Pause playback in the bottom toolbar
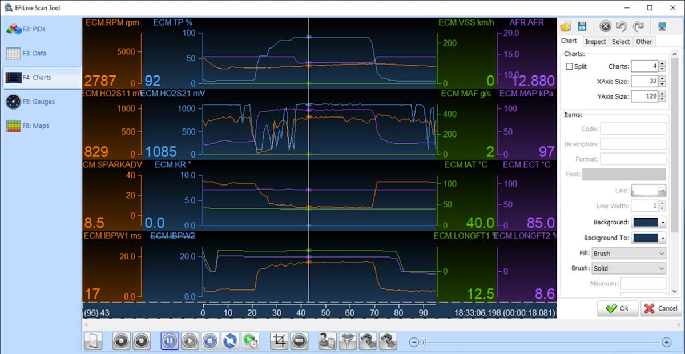This screenshot has height=354, width=685. (x=170, y=341)
